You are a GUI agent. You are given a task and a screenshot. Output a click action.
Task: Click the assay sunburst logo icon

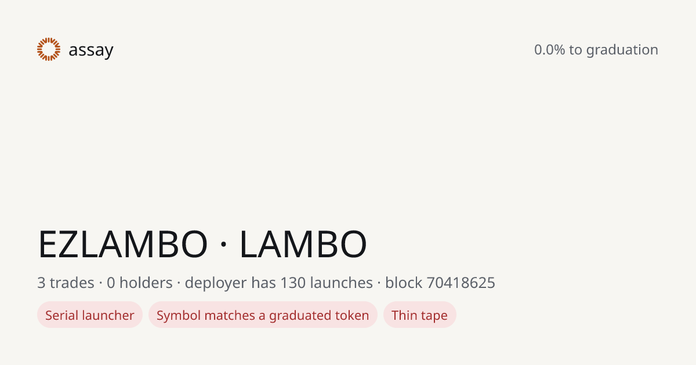click(x=49, y=49)
